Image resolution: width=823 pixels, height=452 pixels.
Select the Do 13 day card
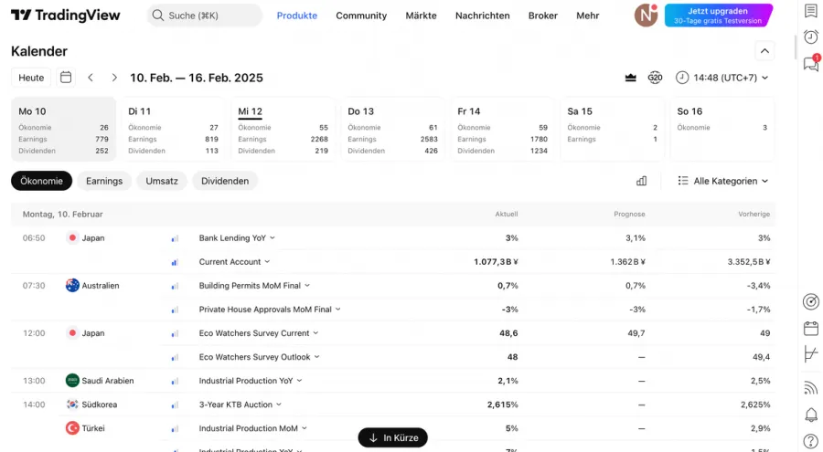(x=392, y=129)
